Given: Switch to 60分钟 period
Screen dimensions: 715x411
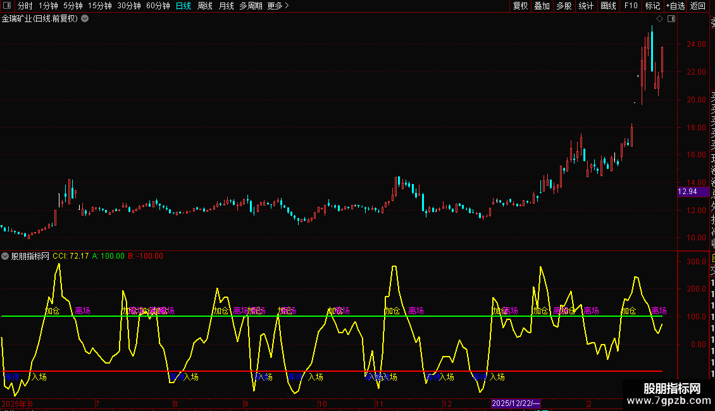Looking at the screenshot, I should (x=158, y=6).
